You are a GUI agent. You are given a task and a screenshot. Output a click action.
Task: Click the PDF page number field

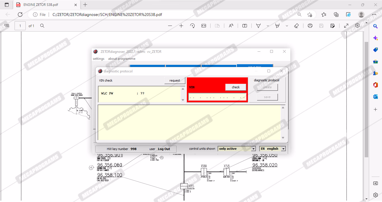[20, 26]
